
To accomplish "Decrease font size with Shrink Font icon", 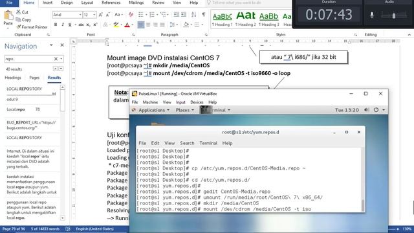I will 108,15.
